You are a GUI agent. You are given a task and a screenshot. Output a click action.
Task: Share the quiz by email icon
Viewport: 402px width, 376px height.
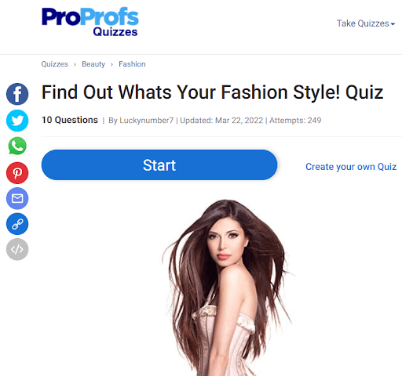[x=17, y=198]
